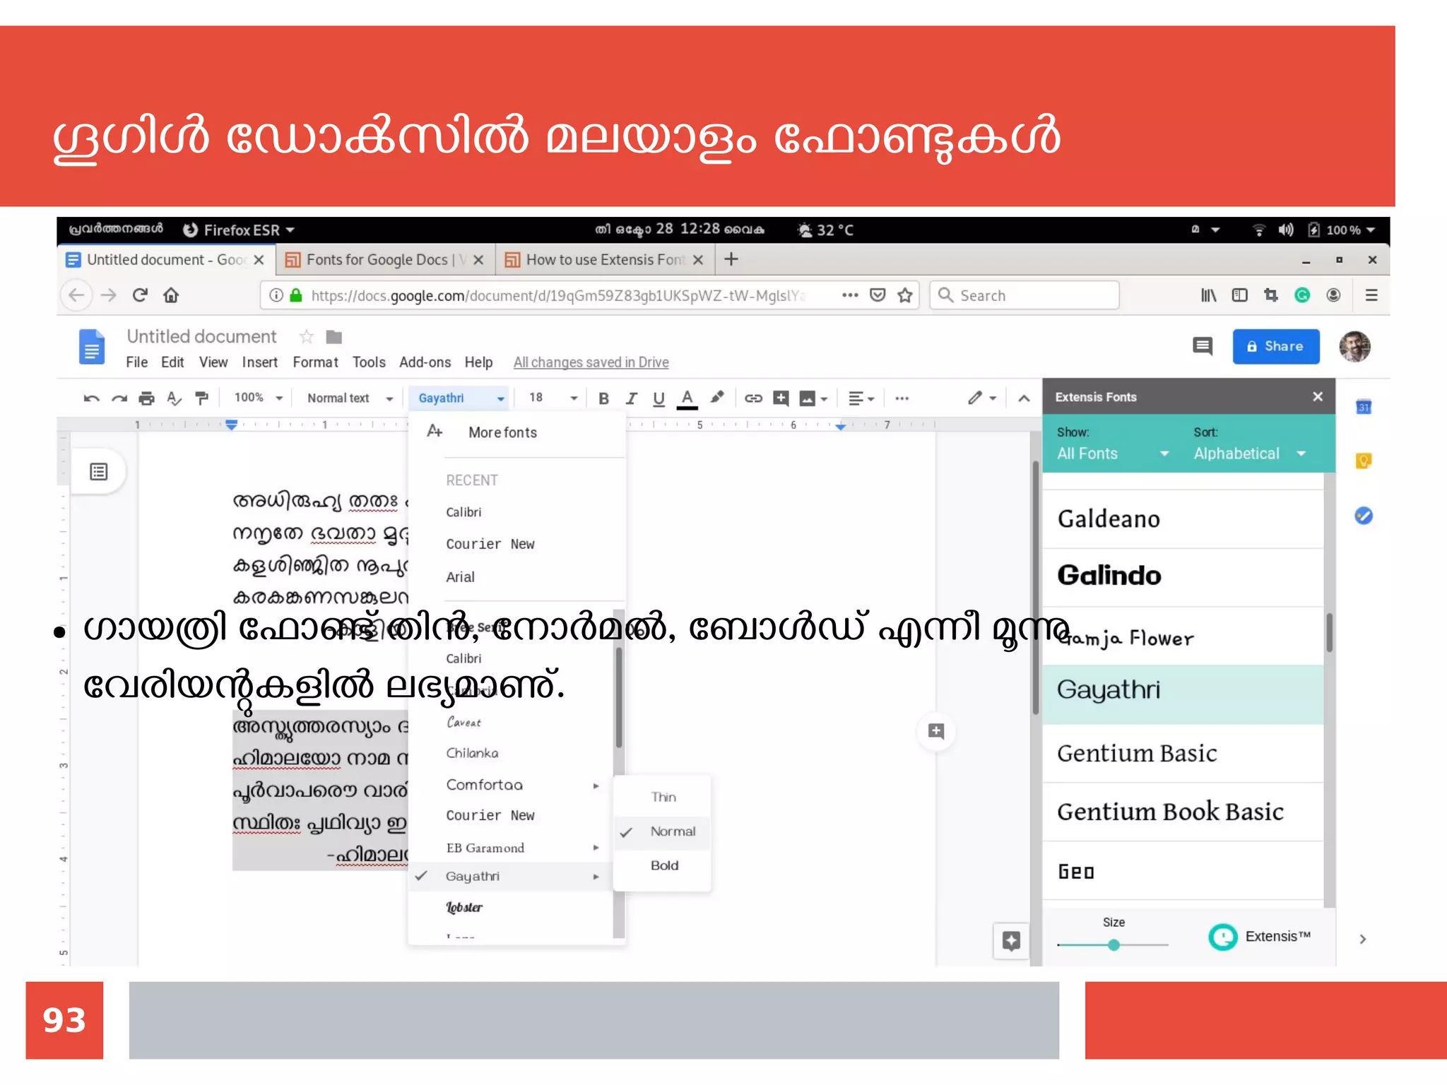The image size is (1447, 1085).
Task: Click the spell check icon
Action: 174,398
